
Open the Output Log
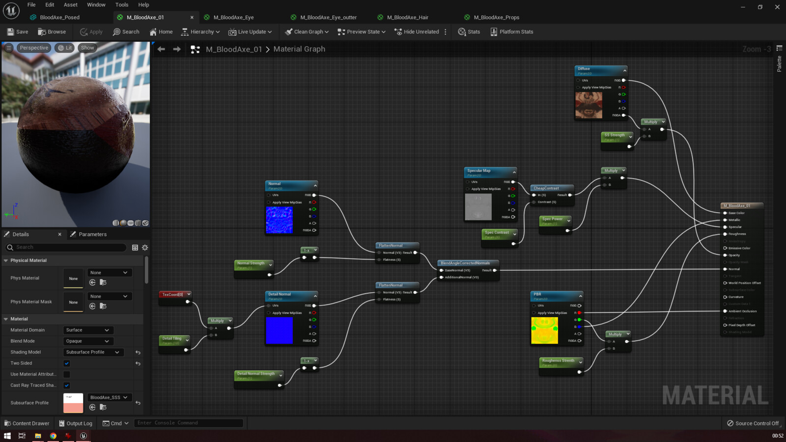76,423
